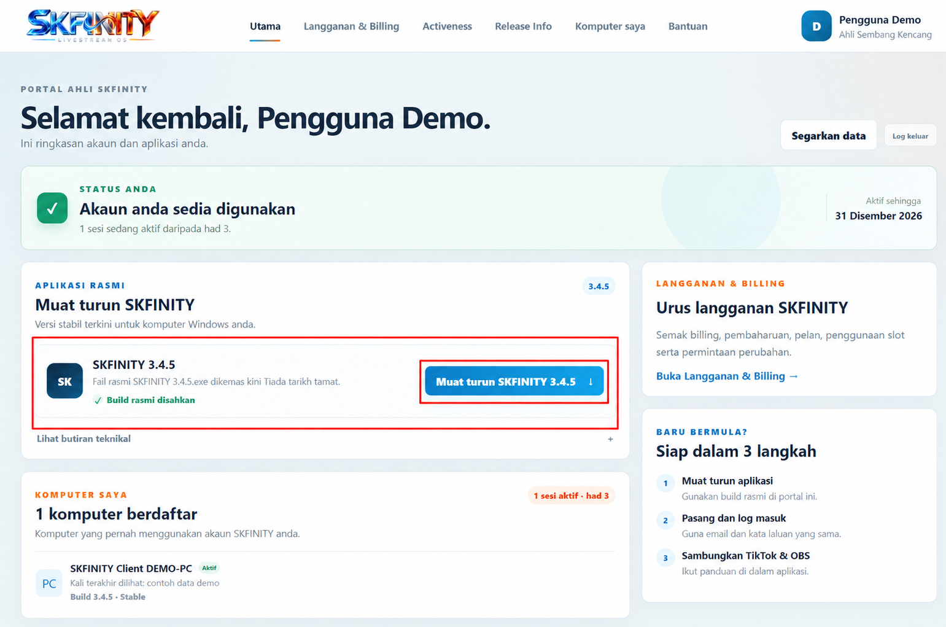The width and height of the screenshot is (946, 627).
Task: Click the 3.4.5 version badge
Action: pyautogui.click(x=599, y=286)
